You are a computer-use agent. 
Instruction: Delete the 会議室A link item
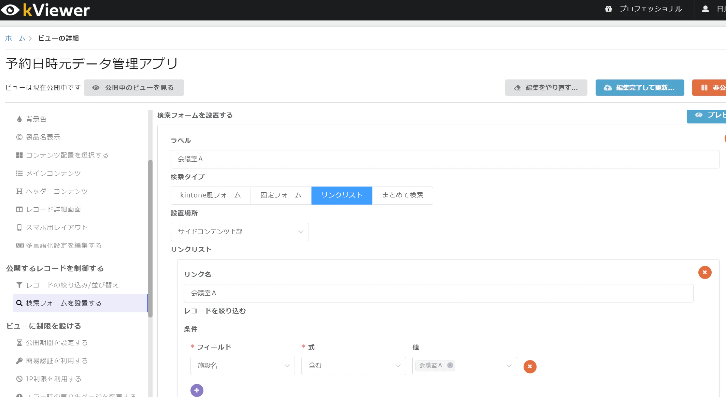(704, 272)
